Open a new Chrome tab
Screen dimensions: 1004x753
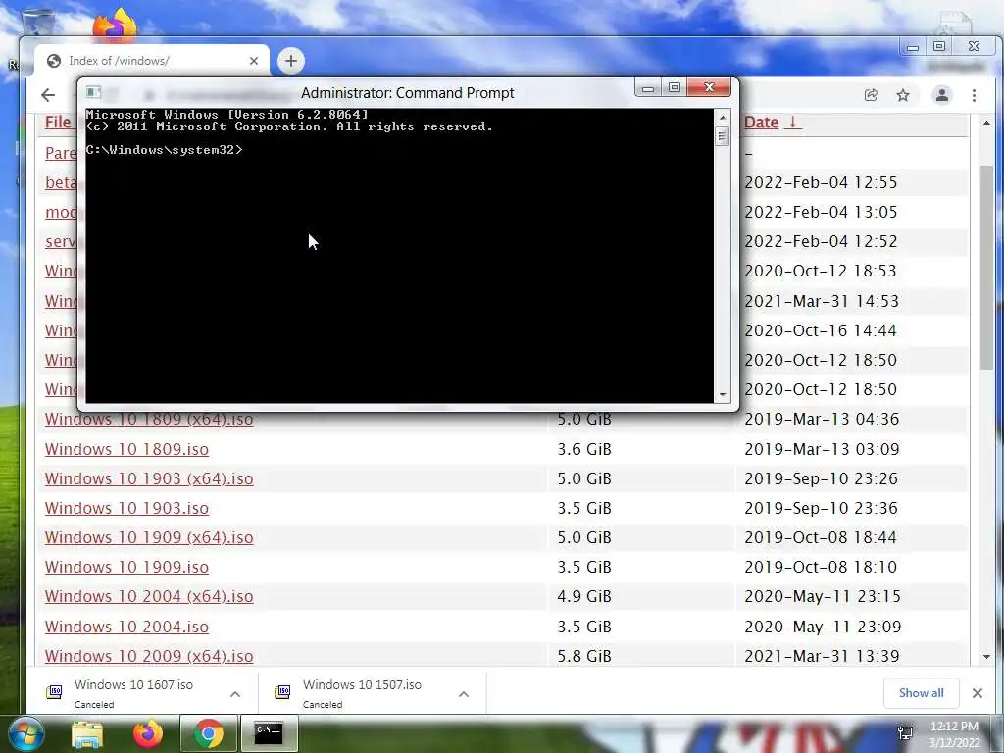290,61
